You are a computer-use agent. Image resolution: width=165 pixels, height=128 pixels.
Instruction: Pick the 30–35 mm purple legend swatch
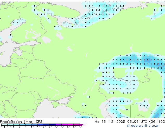pyautogui.click(x=59, y=125)
